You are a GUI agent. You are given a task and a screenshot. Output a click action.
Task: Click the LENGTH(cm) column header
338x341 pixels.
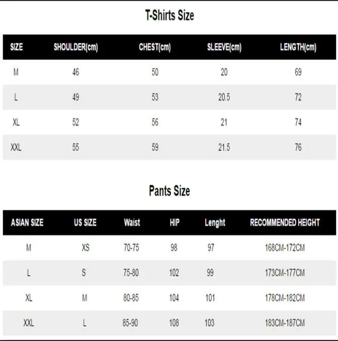298,47
